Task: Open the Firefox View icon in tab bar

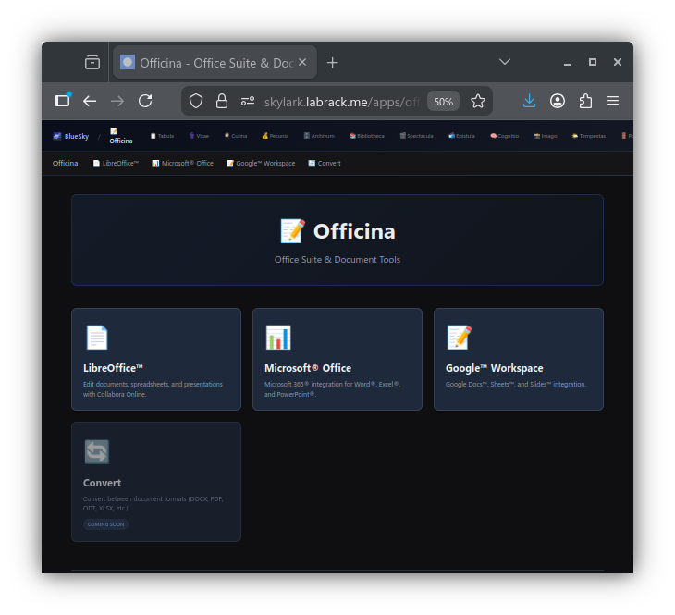Action: pyautogui.click(x=92, y=63)
